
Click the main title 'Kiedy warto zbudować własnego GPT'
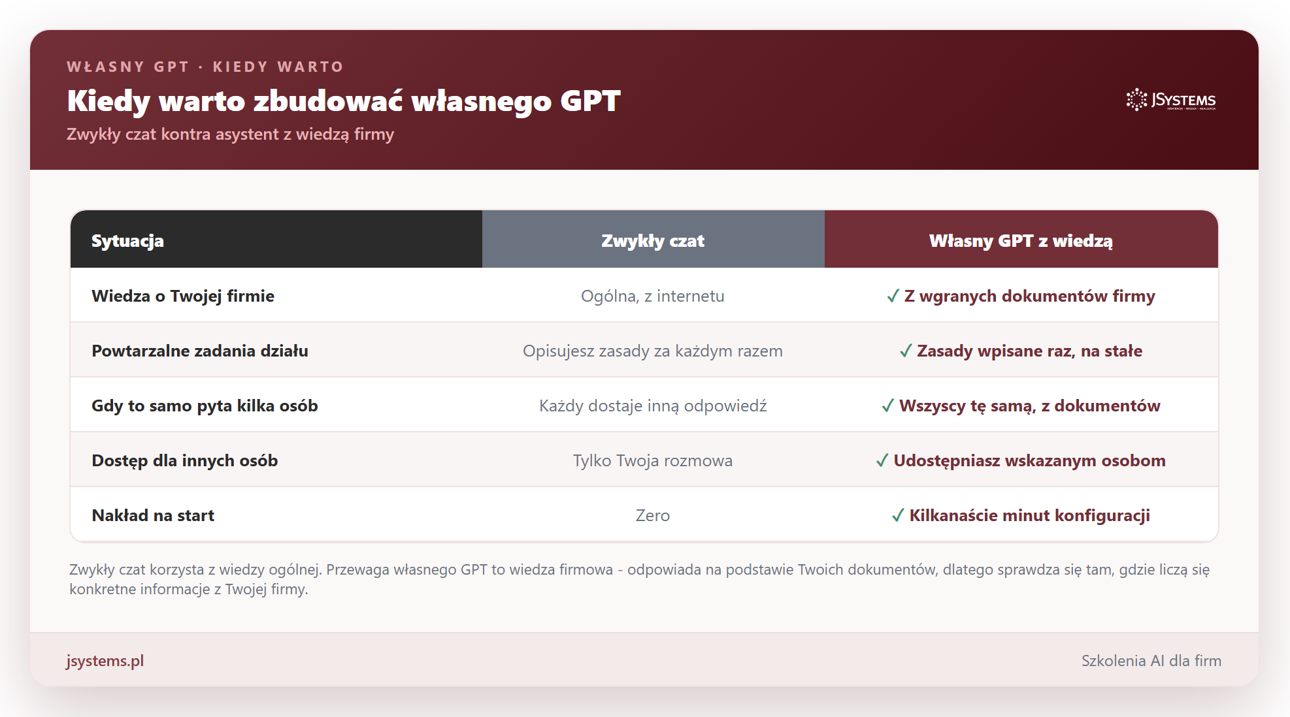tap(344, 101)
